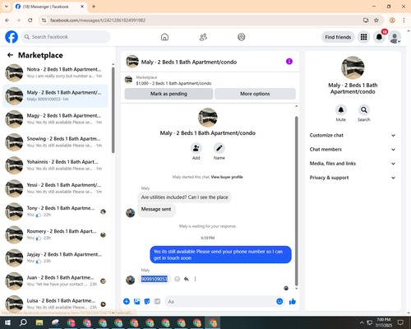Click the Facebook logo icon
The width and height of the screenshot is (411, 329).
tap(12, 37)
